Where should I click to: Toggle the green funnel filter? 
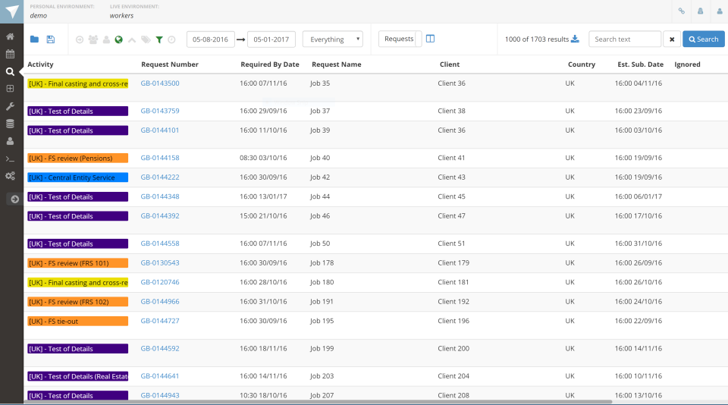pos(159,39)
